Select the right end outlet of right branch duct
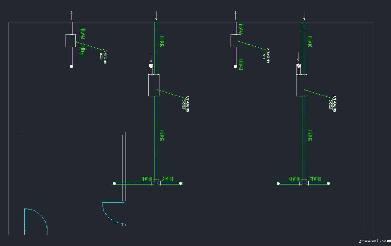Viewport: 391px width, 246px height. (328, 183)
